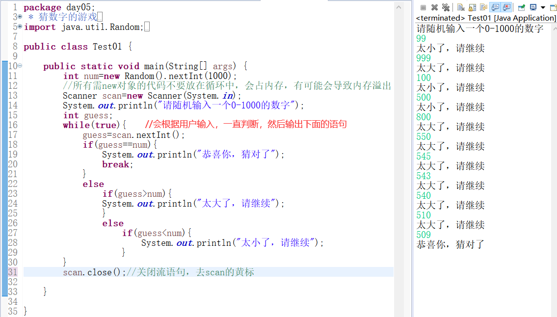Click the scan.close() statement on line 31
557x317 pixels.
coord(94,272)
